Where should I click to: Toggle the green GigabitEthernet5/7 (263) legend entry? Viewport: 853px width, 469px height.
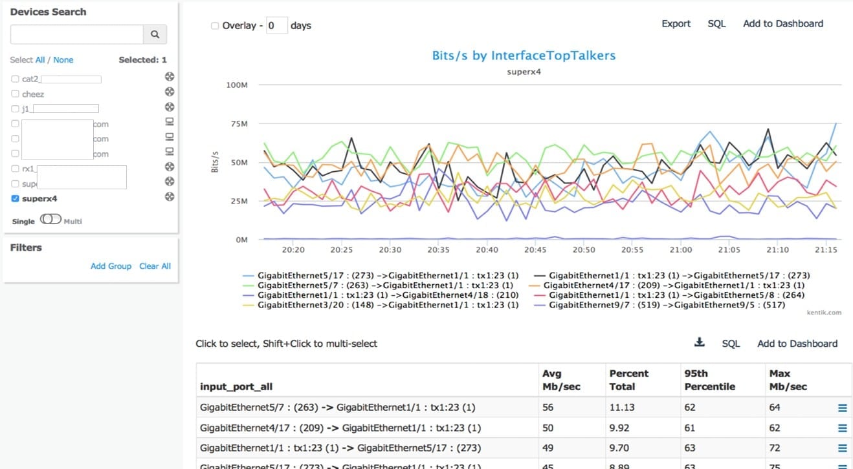pyautogui.click(x=377, y=285)
